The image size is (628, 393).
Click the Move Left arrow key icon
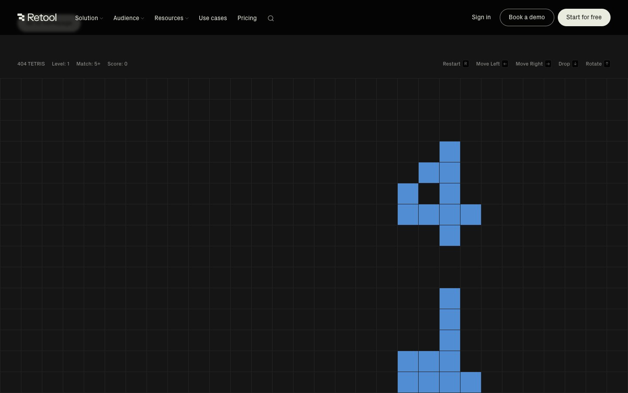505,64
